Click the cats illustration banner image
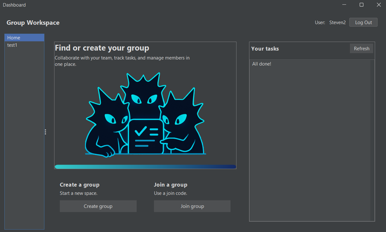Viewport: 386px width, 232px height. [x=145, y=115]
